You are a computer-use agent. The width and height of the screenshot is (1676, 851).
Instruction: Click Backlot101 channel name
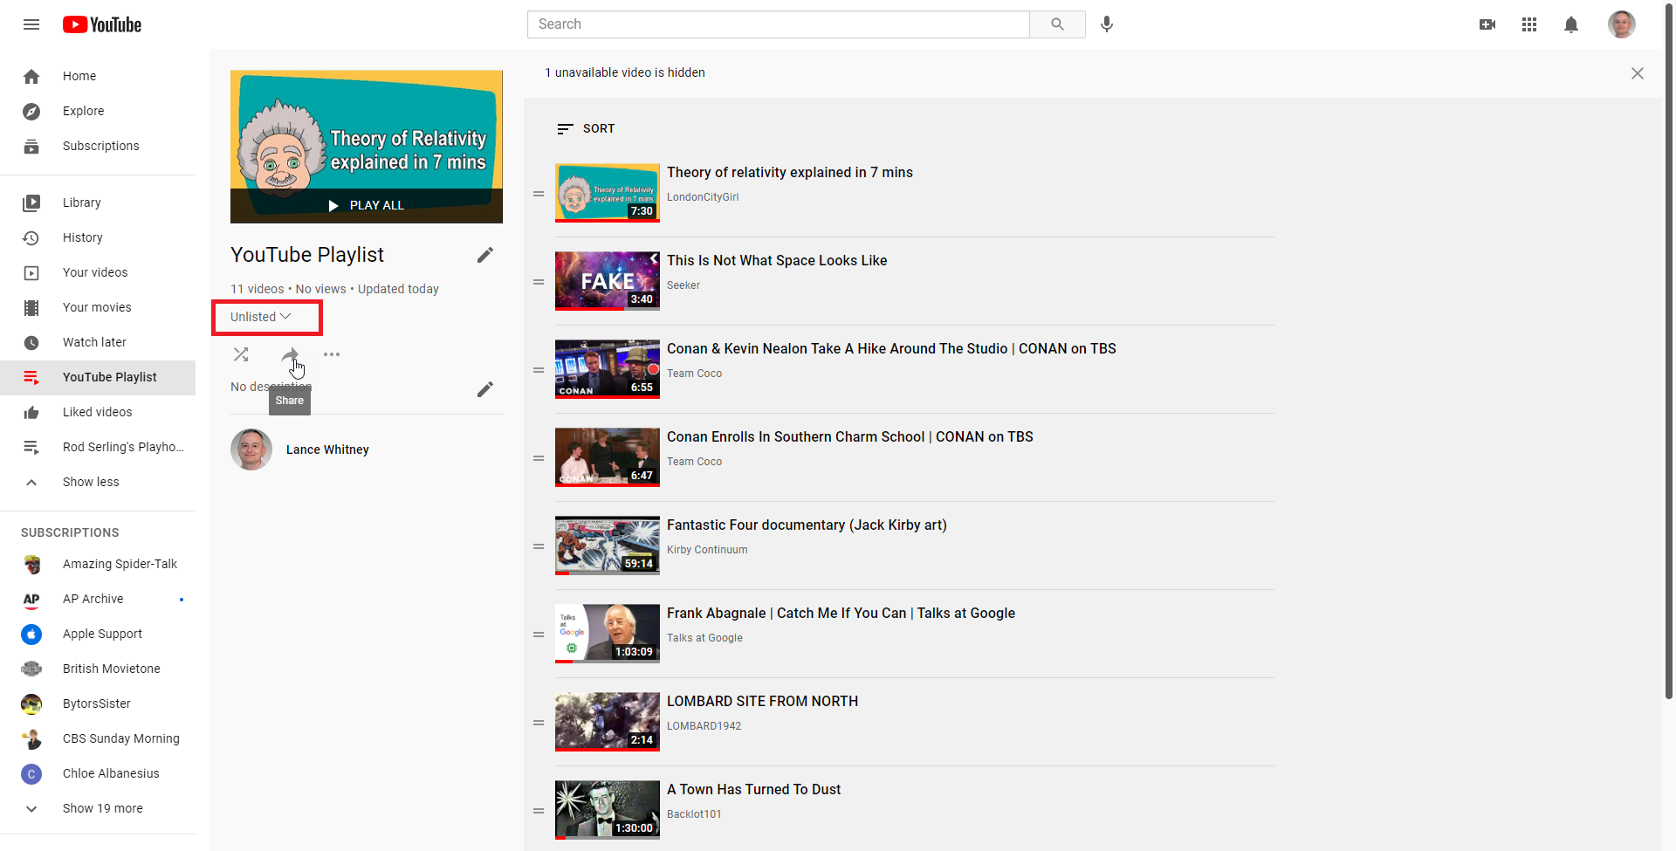(694, 814)
